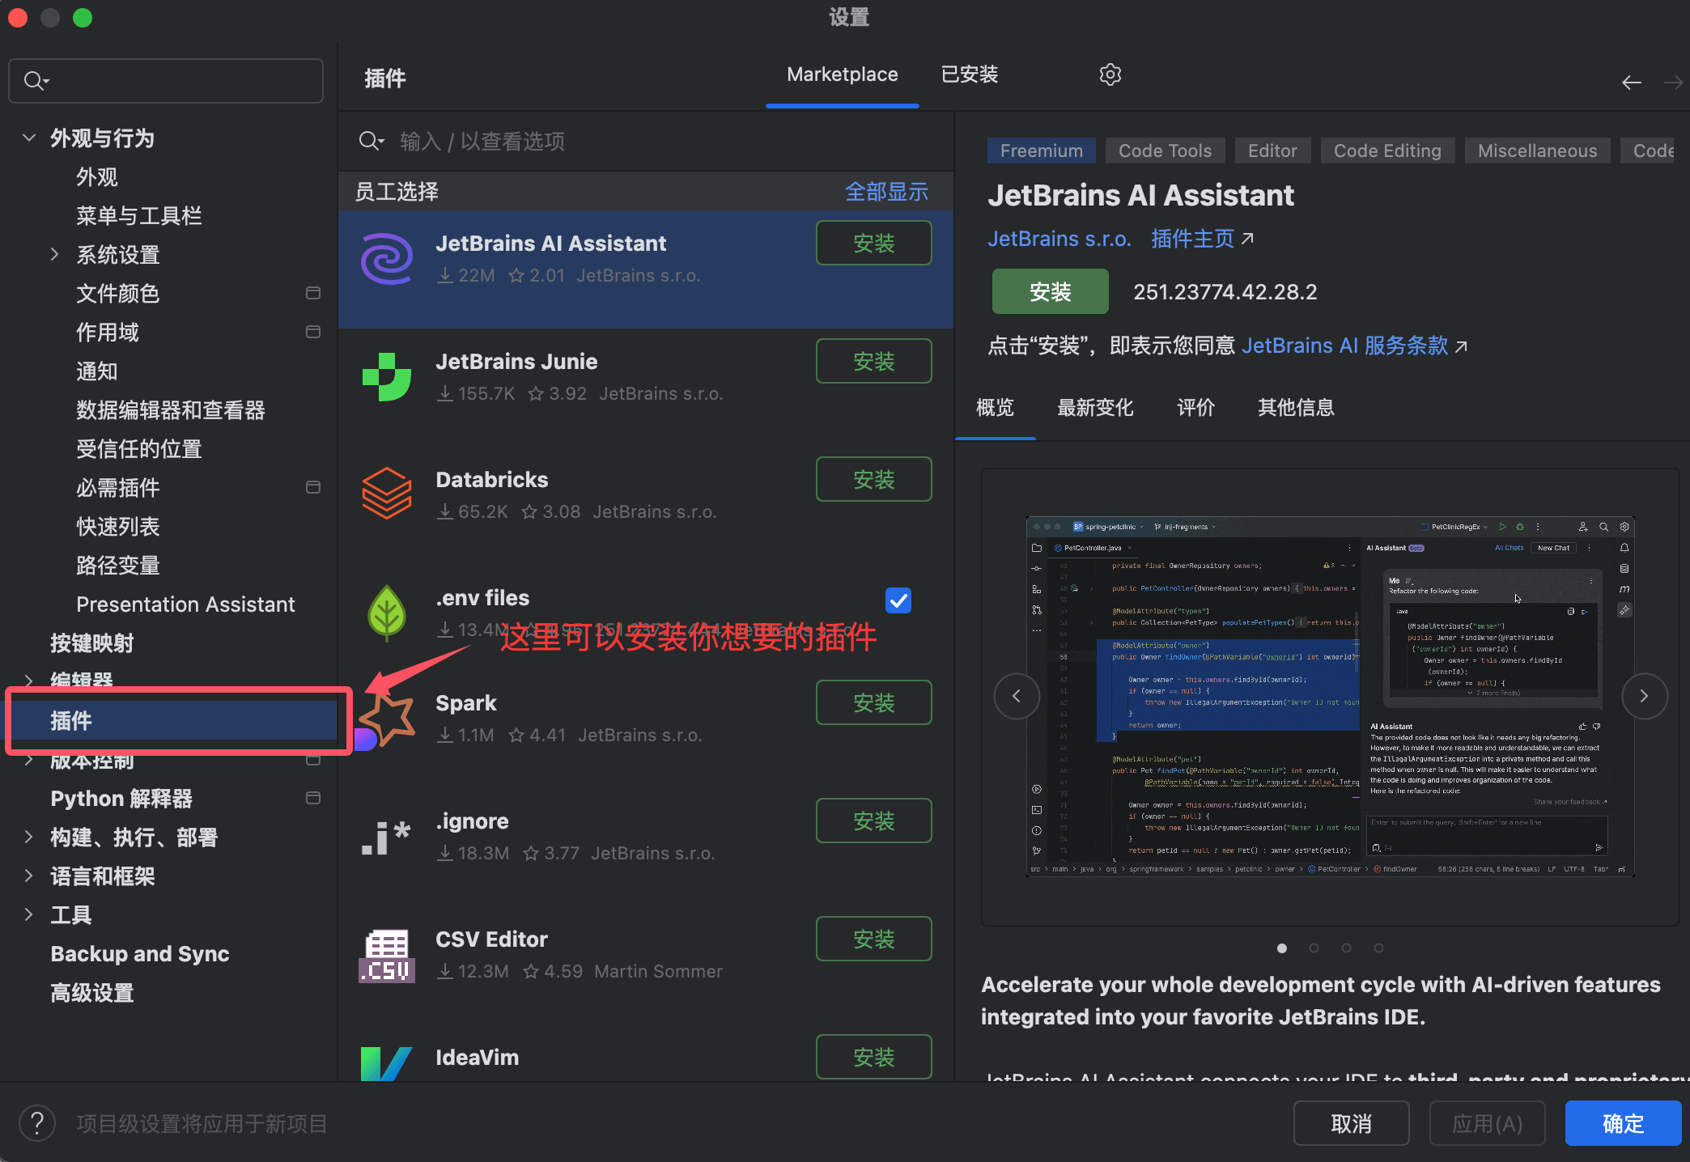Viewport: 1690px width, 1162px height.
Task: Expand the 系统设置 tree node
Action: pyautogui.click(x=55, y=255)
